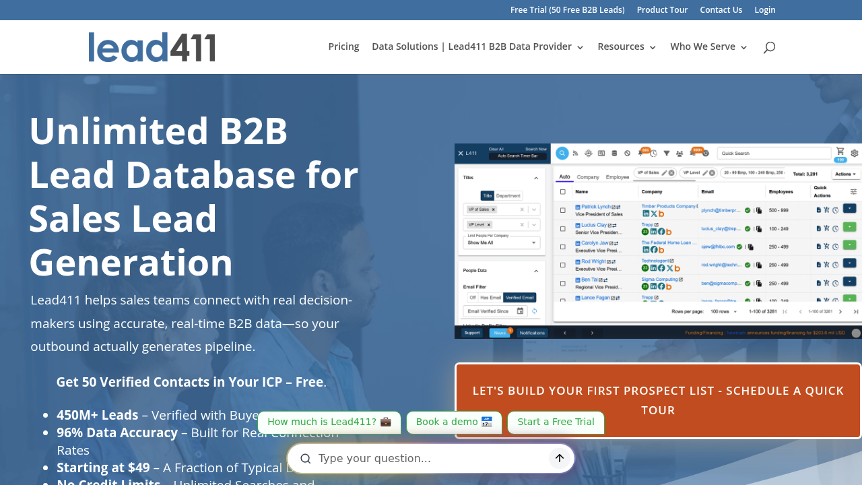Image resolution: width=862 pixels, height=485 pixels.
Task: Expand Data Solutions menu
Action: pos(477,46)
